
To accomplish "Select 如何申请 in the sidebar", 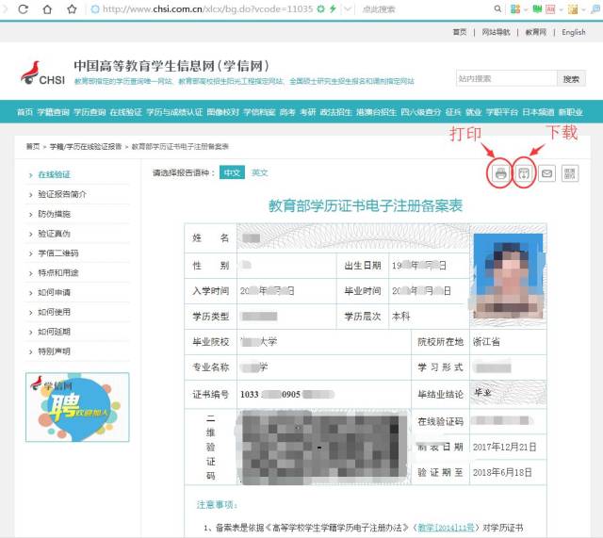I will [x=55, y=292].
